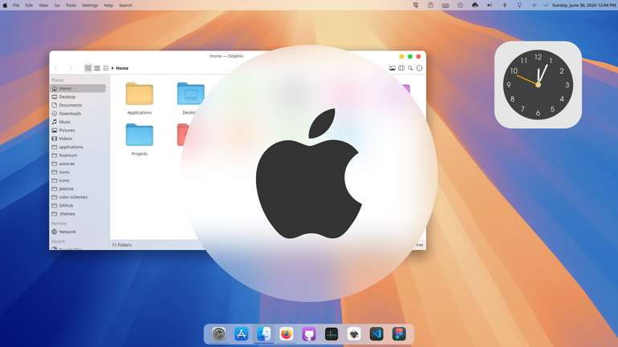The width and height of the screenshot is (618, 347).
Task: Click the Apple logo in menu bar
Action: point(5,5)
